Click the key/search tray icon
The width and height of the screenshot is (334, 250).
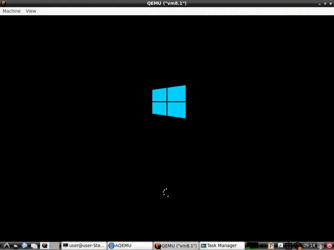(280, 246)
